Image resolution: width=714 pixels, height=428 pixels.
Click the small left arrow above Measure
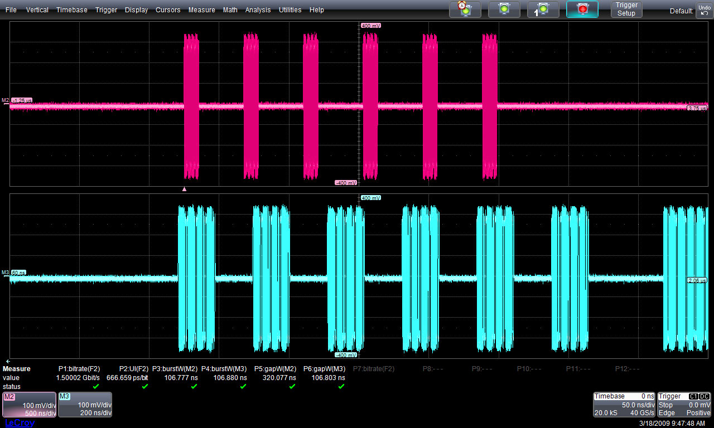(x=7, y=361)
